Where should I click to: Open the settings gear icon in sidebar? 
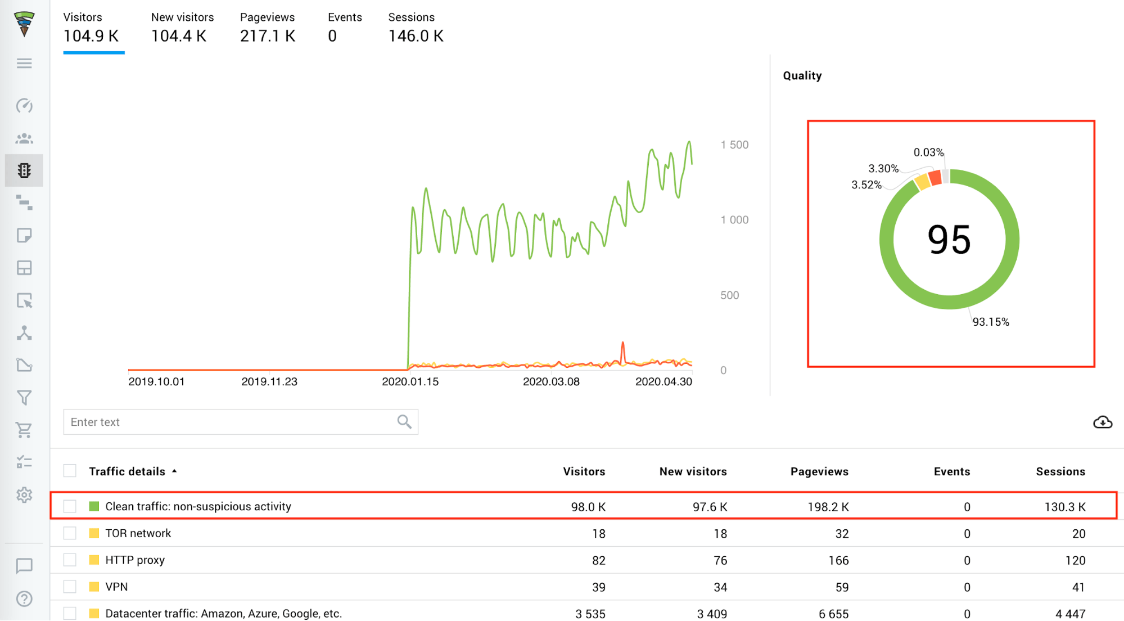[24, 495]
